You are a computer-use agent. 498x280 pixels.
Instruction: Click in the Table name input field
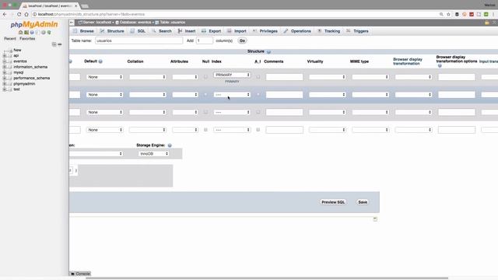[139, 40]
